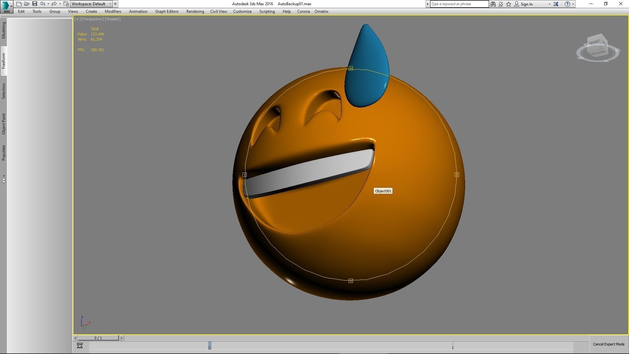Switch to the Selection ribbon tab
629x354 pixels.
point(4,91)
